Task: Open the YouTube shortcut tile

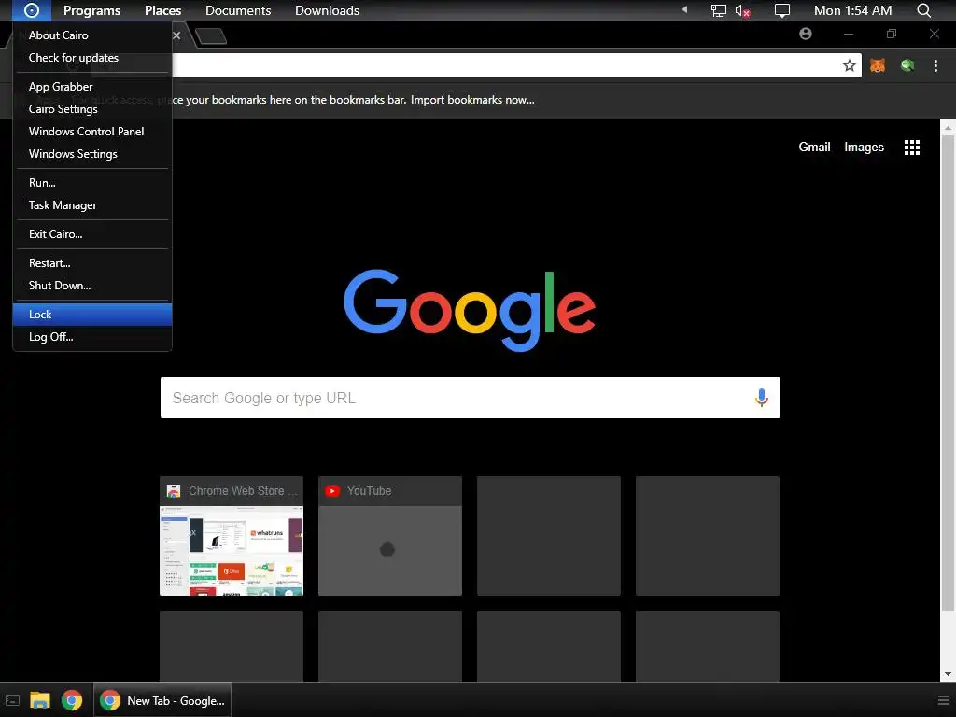Action: pyautogui.click(x=390, y=536)
